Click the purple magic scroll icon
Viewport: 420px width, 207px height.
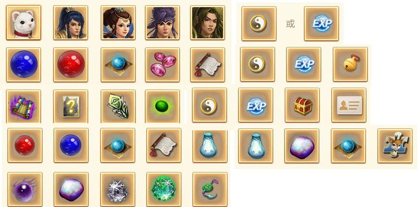pos(24,106)
